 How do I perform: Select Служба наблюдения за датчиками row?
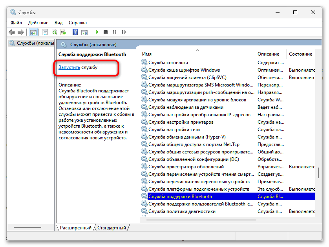[x=228, y=107]
